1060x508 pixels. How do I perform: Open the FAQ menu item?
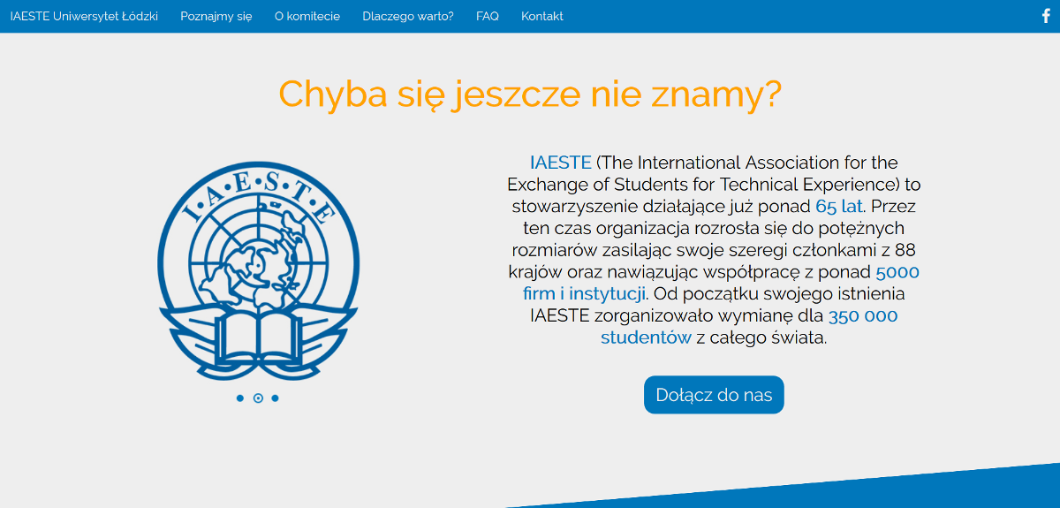point(488,16)
